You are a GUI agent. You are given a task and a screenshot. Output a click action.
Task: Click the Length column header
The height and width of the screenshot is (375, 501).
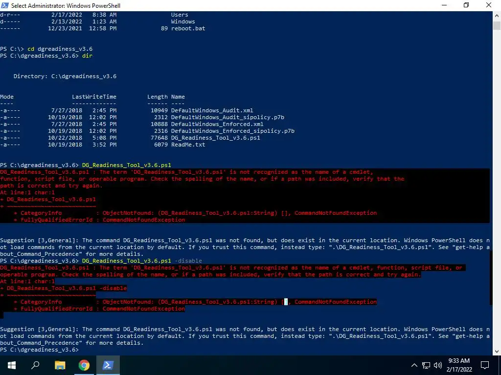(158, 97)
